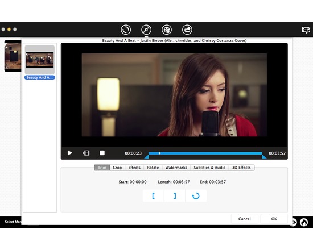Viewport: 313px width, 250px height.
Task: Reset trim with circular arrow button
Action: coord(196,196)
